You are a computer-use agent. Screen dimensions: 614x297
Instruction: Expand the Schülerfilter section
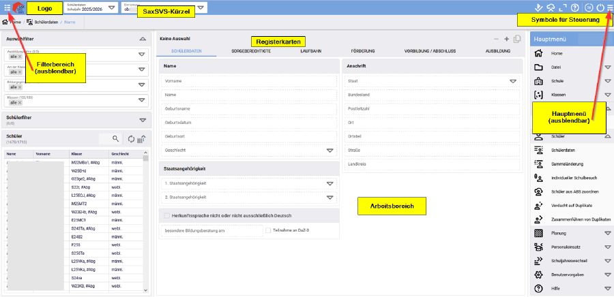(x=143, y=121)
